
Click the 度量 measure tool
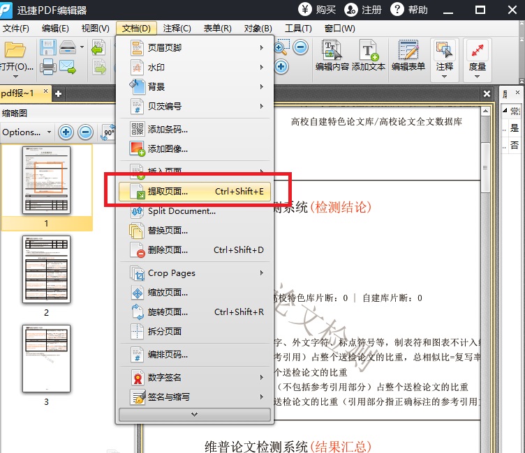point(477,54)
